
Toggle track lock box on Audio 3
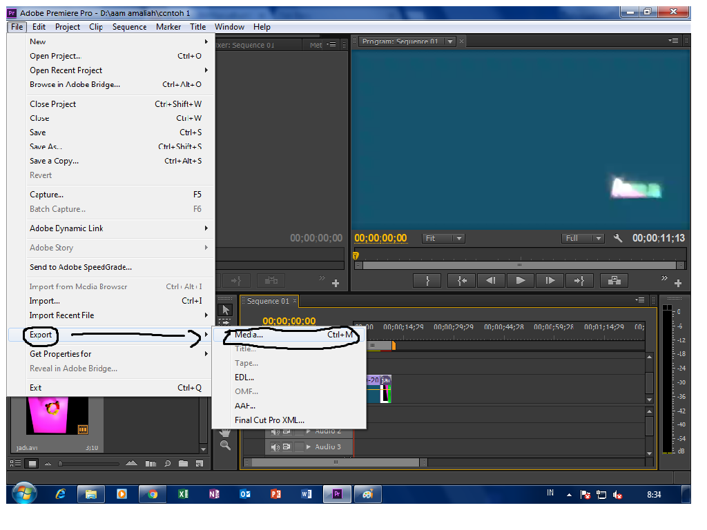[x=298, y=446]
